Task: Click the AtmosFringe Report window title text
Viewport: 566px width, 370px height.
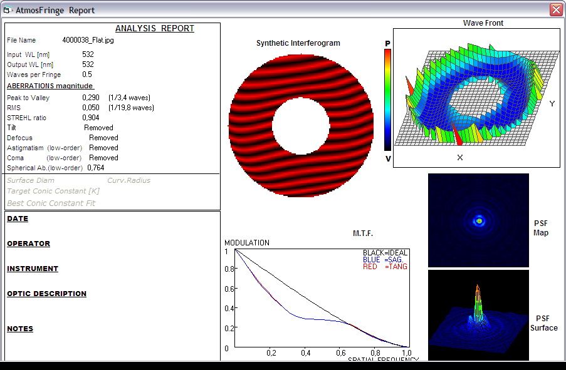Action: 55,10
